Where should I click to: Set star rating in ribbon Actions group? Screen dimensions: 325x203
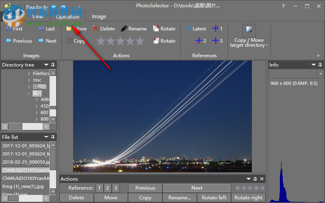point(120,41)
